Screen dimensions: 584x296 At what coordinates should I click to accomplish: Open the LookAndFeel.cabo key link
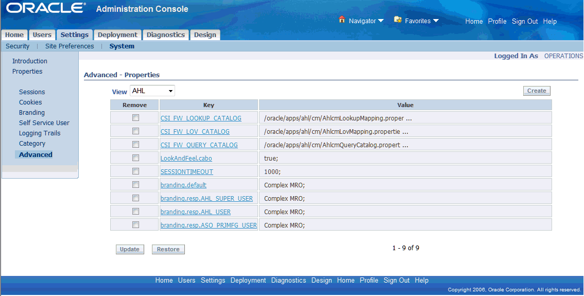(186, 158)
